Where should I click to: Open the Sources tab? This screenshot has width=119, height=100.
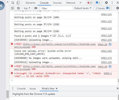pos(57,3)
